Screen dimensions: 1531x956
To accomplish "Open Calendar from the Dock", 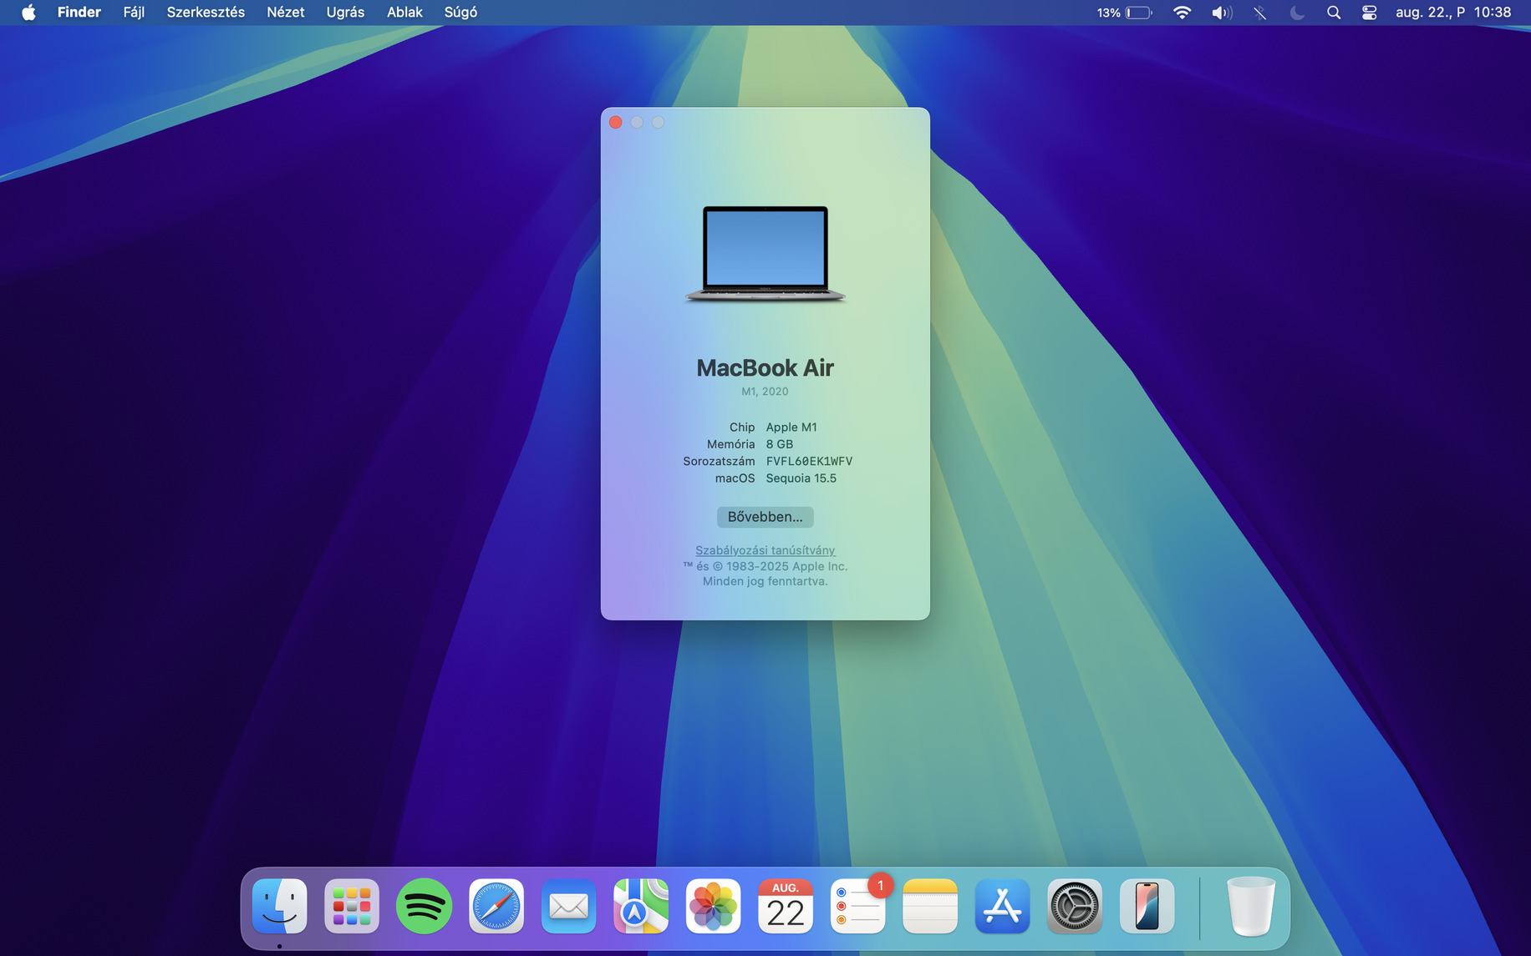I will [786, 906].
